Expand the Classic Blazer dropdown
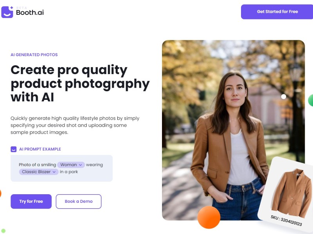 (x=39, y=172)
